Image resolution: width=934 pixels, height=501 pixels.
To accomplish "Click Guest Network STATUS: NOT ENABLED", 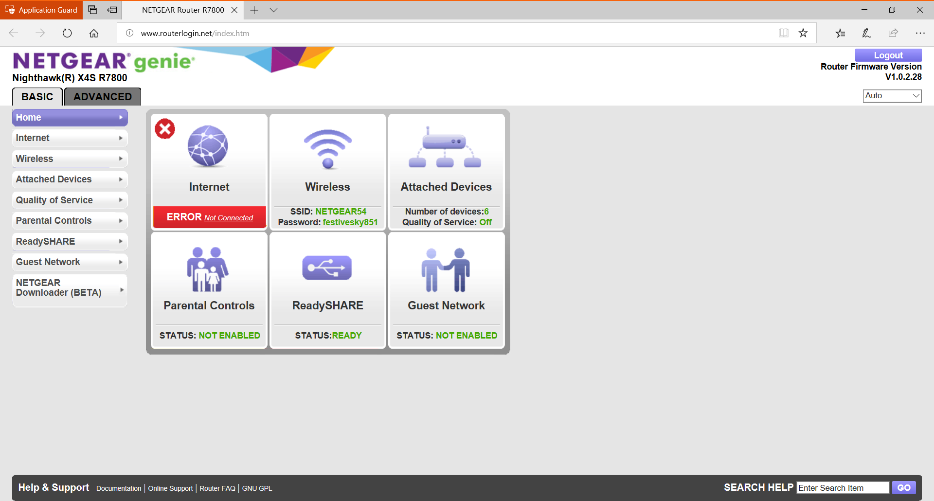I will 447,336.
